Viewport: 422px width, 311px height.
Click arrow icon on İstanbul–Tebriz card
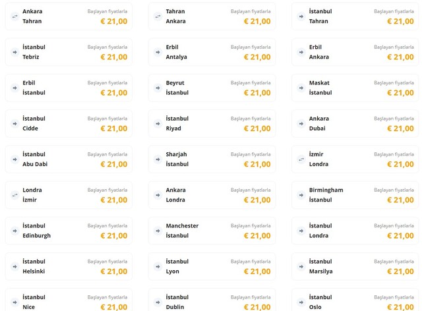coord(15,51)
